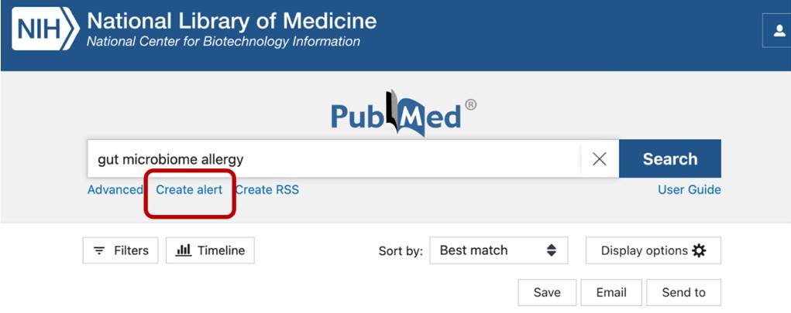Screen dimensions: 791x313
Task: Toggle the Timeline view
Action: pos(210,250)
